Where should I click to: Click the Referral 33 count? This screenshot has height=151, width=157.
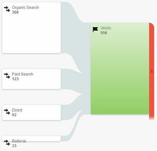(14, 146)
